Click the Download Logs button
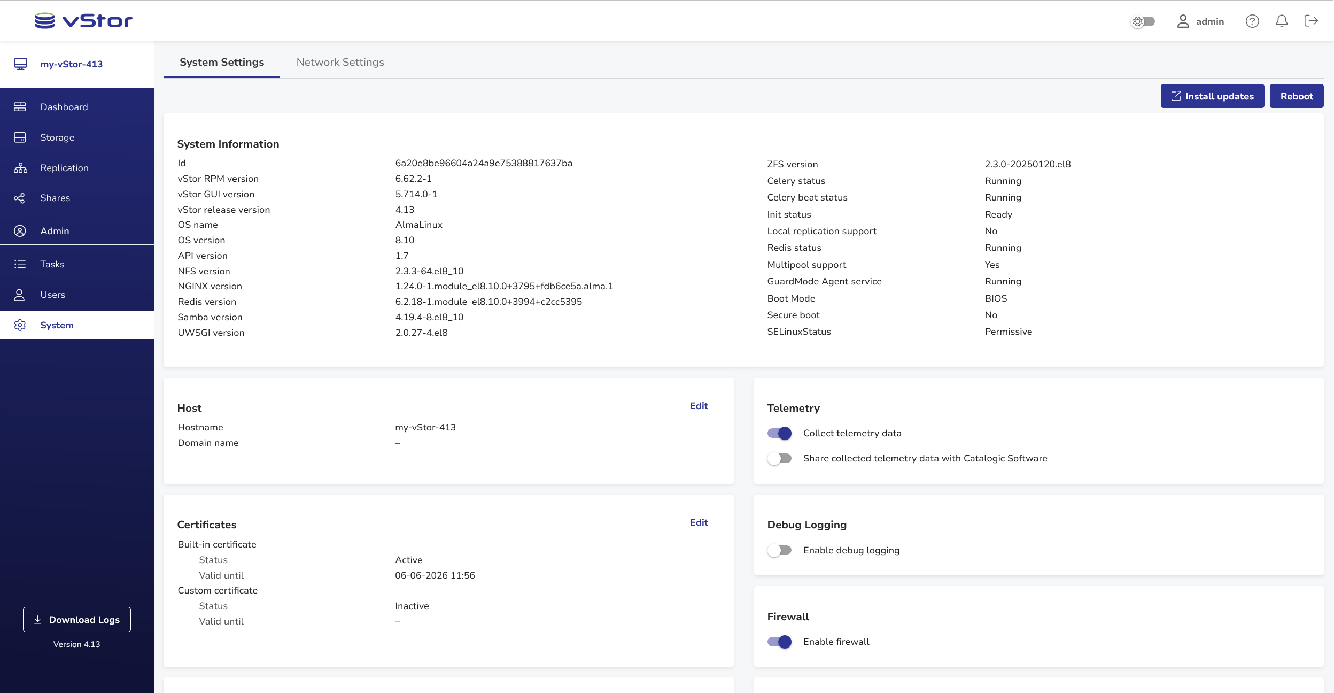The width and height of the screenshot is (1334, 693). coord(77,620)
